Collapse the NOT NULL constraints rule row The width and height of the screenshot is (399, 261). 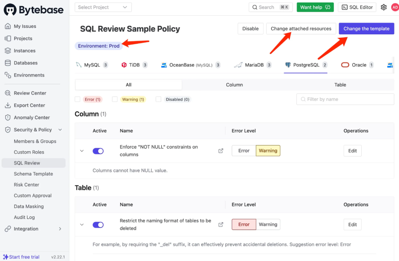click(82, 151)
